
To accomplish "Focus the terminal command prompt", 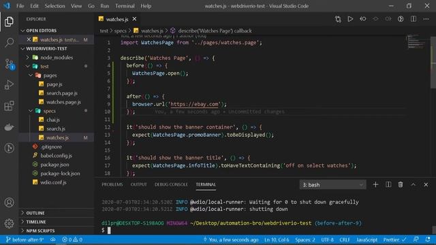I will [x=109, y=230].
